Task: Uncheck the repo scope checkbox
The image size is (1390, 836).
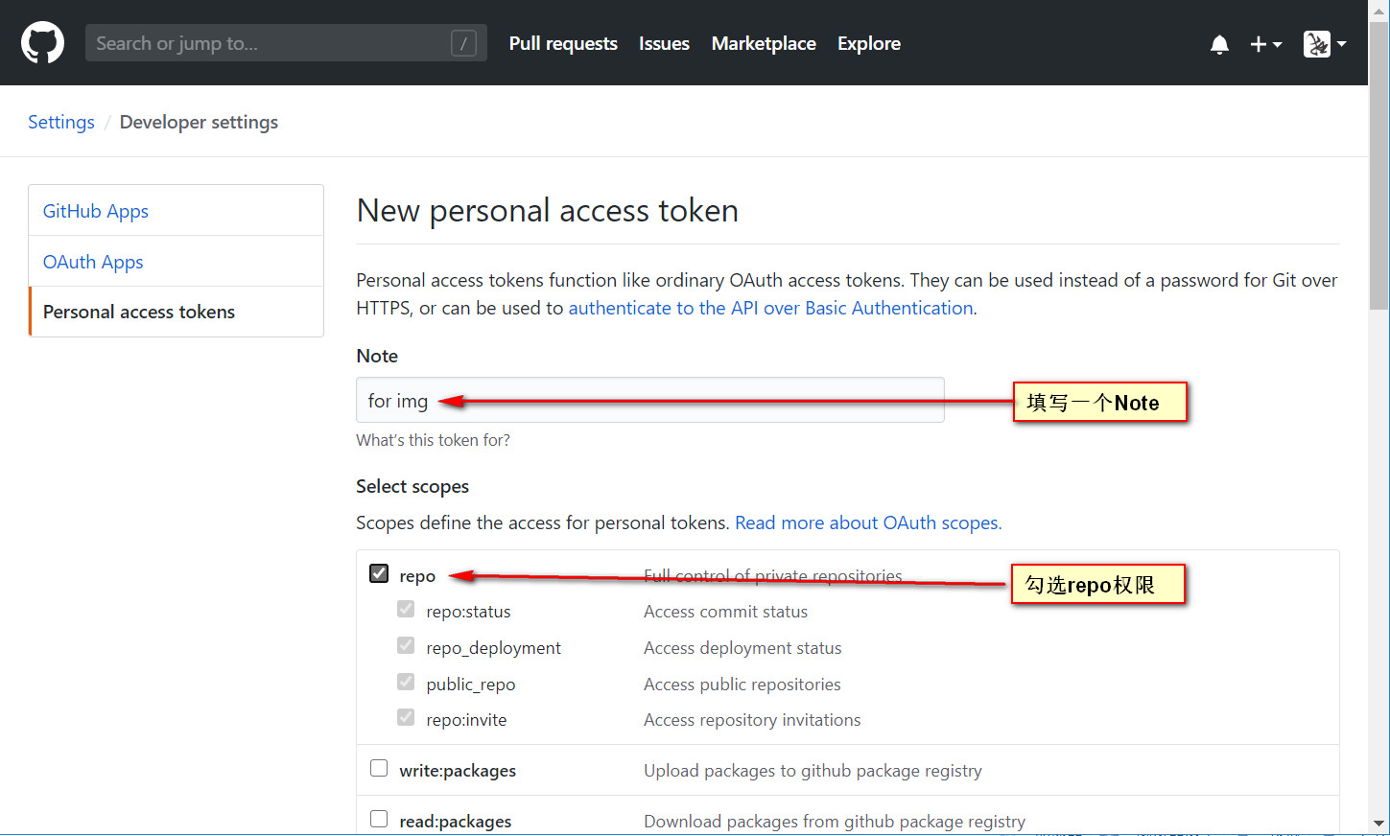Action: coord(379,573)
